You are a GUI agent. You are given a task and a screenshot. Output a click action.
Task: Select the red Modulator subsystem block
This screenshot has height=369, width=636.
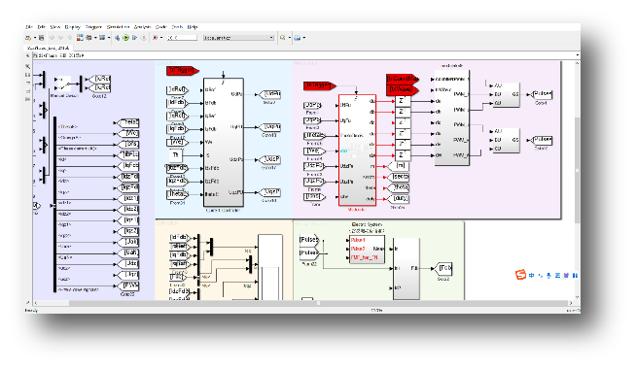(x=357, y=151)
